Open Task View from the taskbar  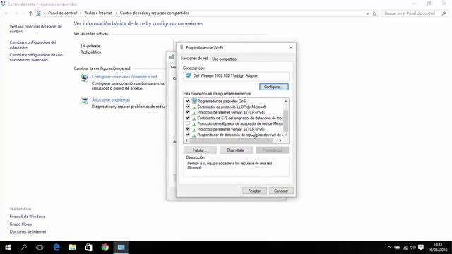(40, 248)
